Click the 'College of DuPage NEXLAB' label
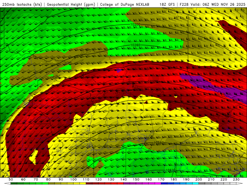The image size is (247, 185). (x=125, y=5)
